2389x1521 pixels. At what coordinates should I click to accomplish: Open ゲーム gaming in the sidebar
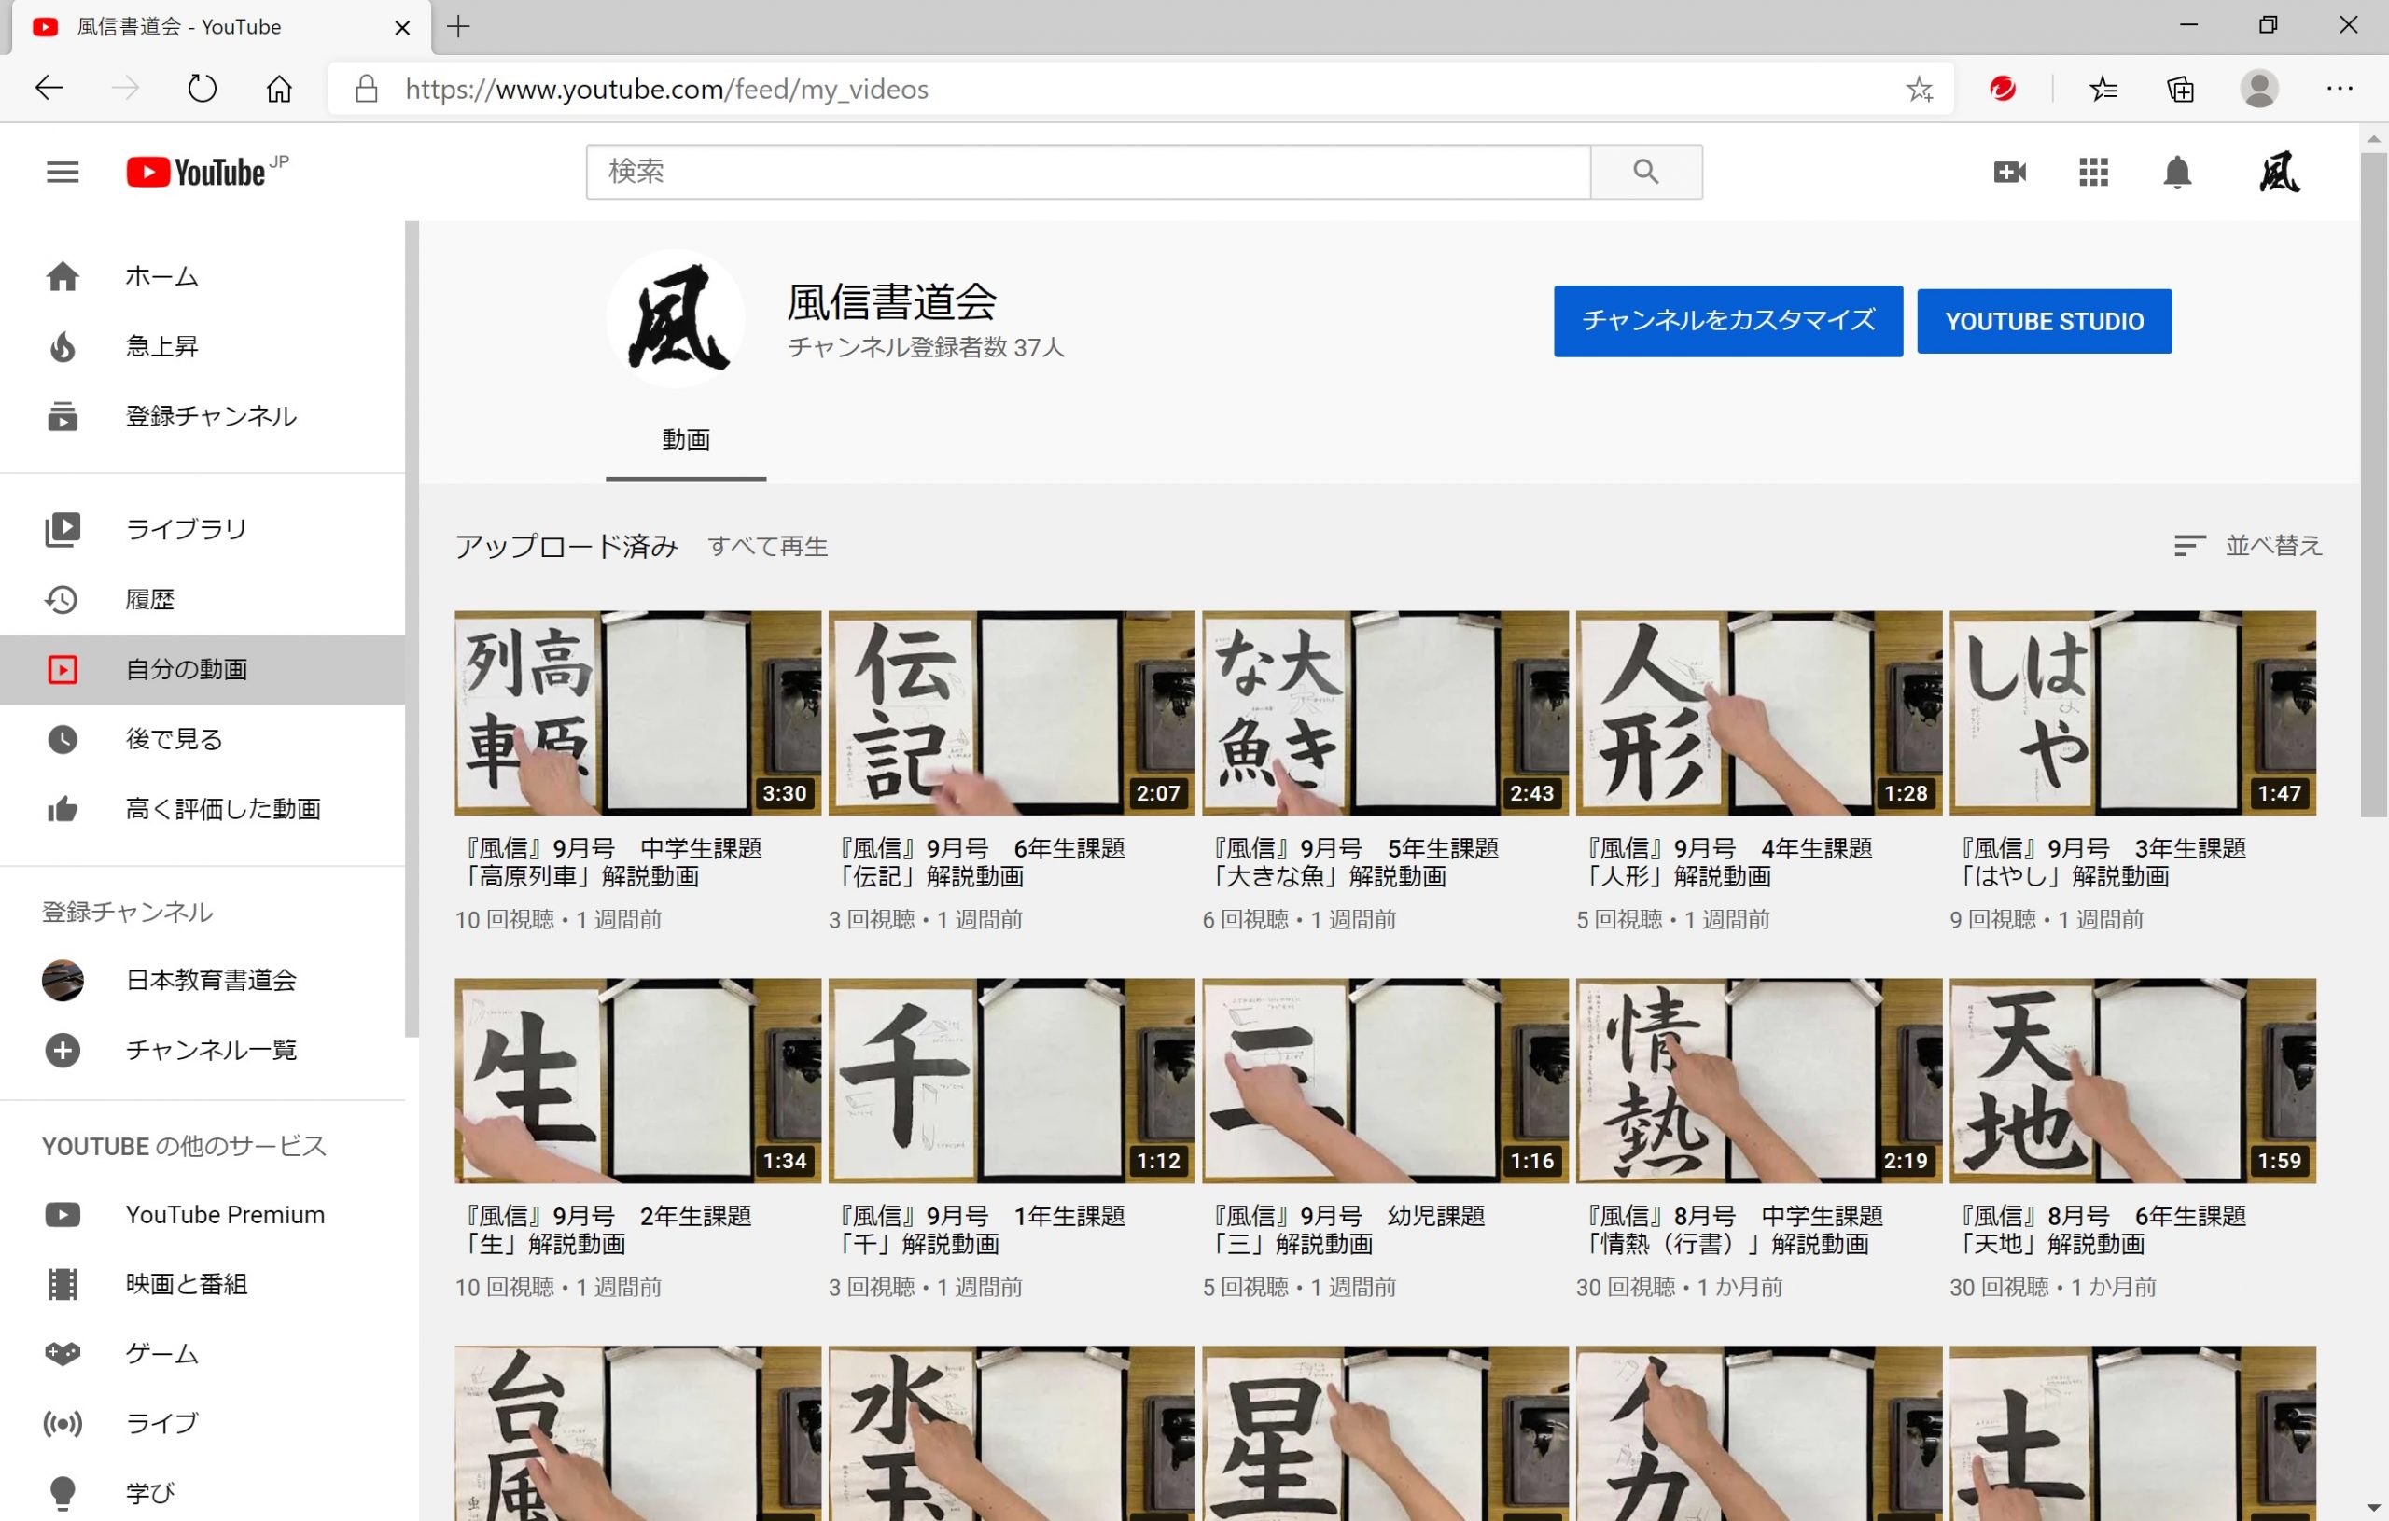[203, 1353]
